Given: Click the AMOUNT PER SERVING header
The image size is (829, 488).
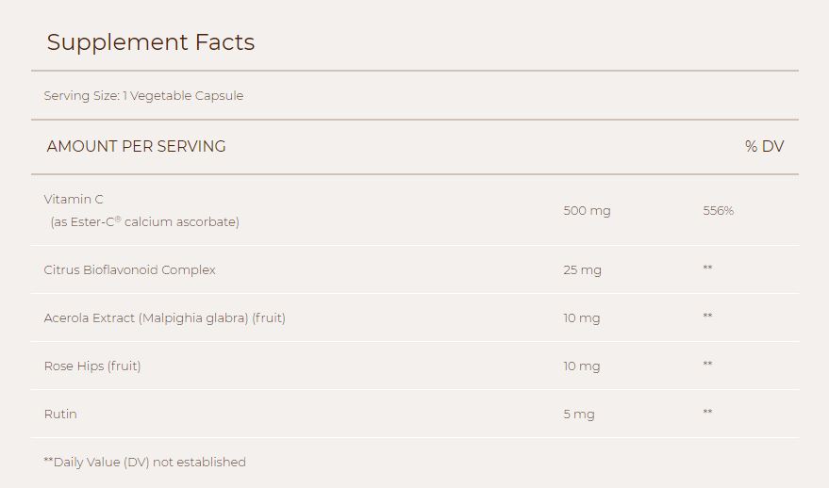Looking at the screenshot, I should [136, 147].
